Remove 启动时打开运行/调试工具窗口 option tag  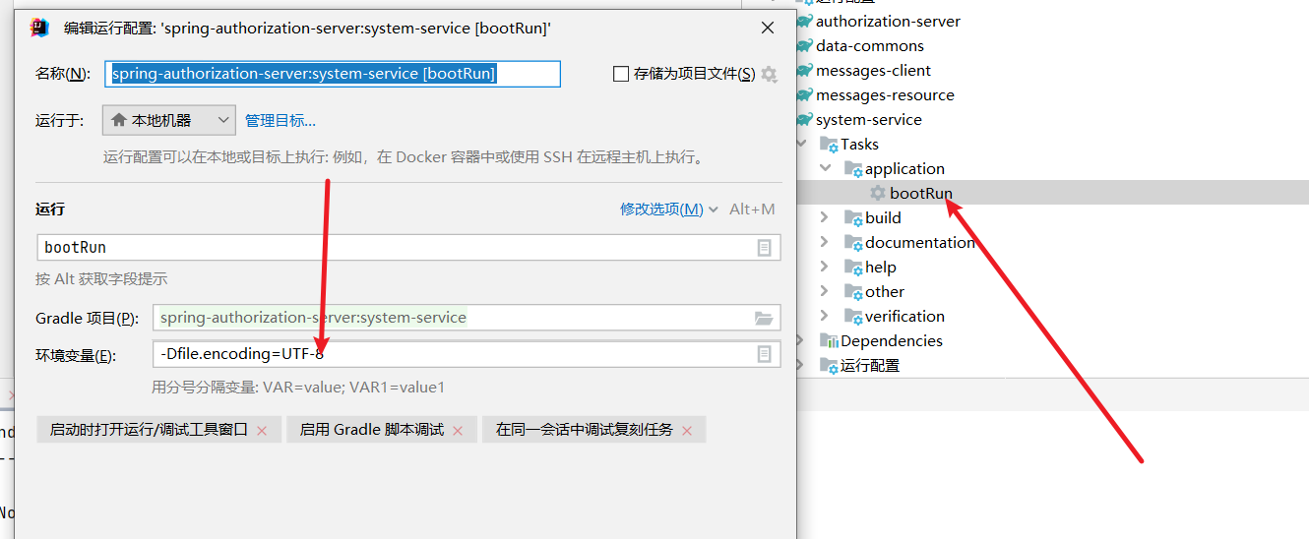(262, 431)
